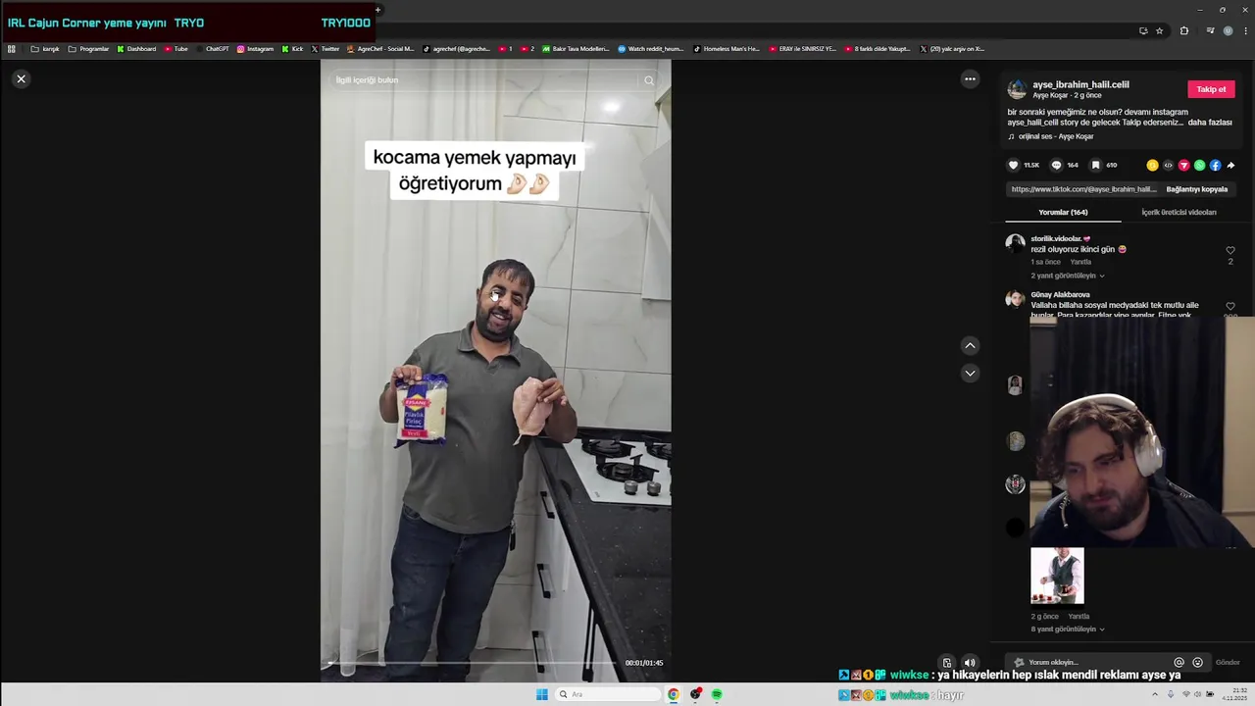The width and height of the screenshot is (1255, 706).
Task: Open emoji picker in comment box
Action: [x=1197, y=663]
